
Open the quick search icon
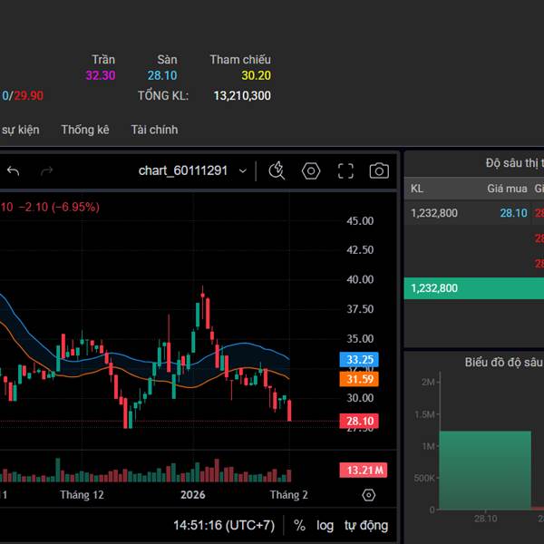click(277, 171)
